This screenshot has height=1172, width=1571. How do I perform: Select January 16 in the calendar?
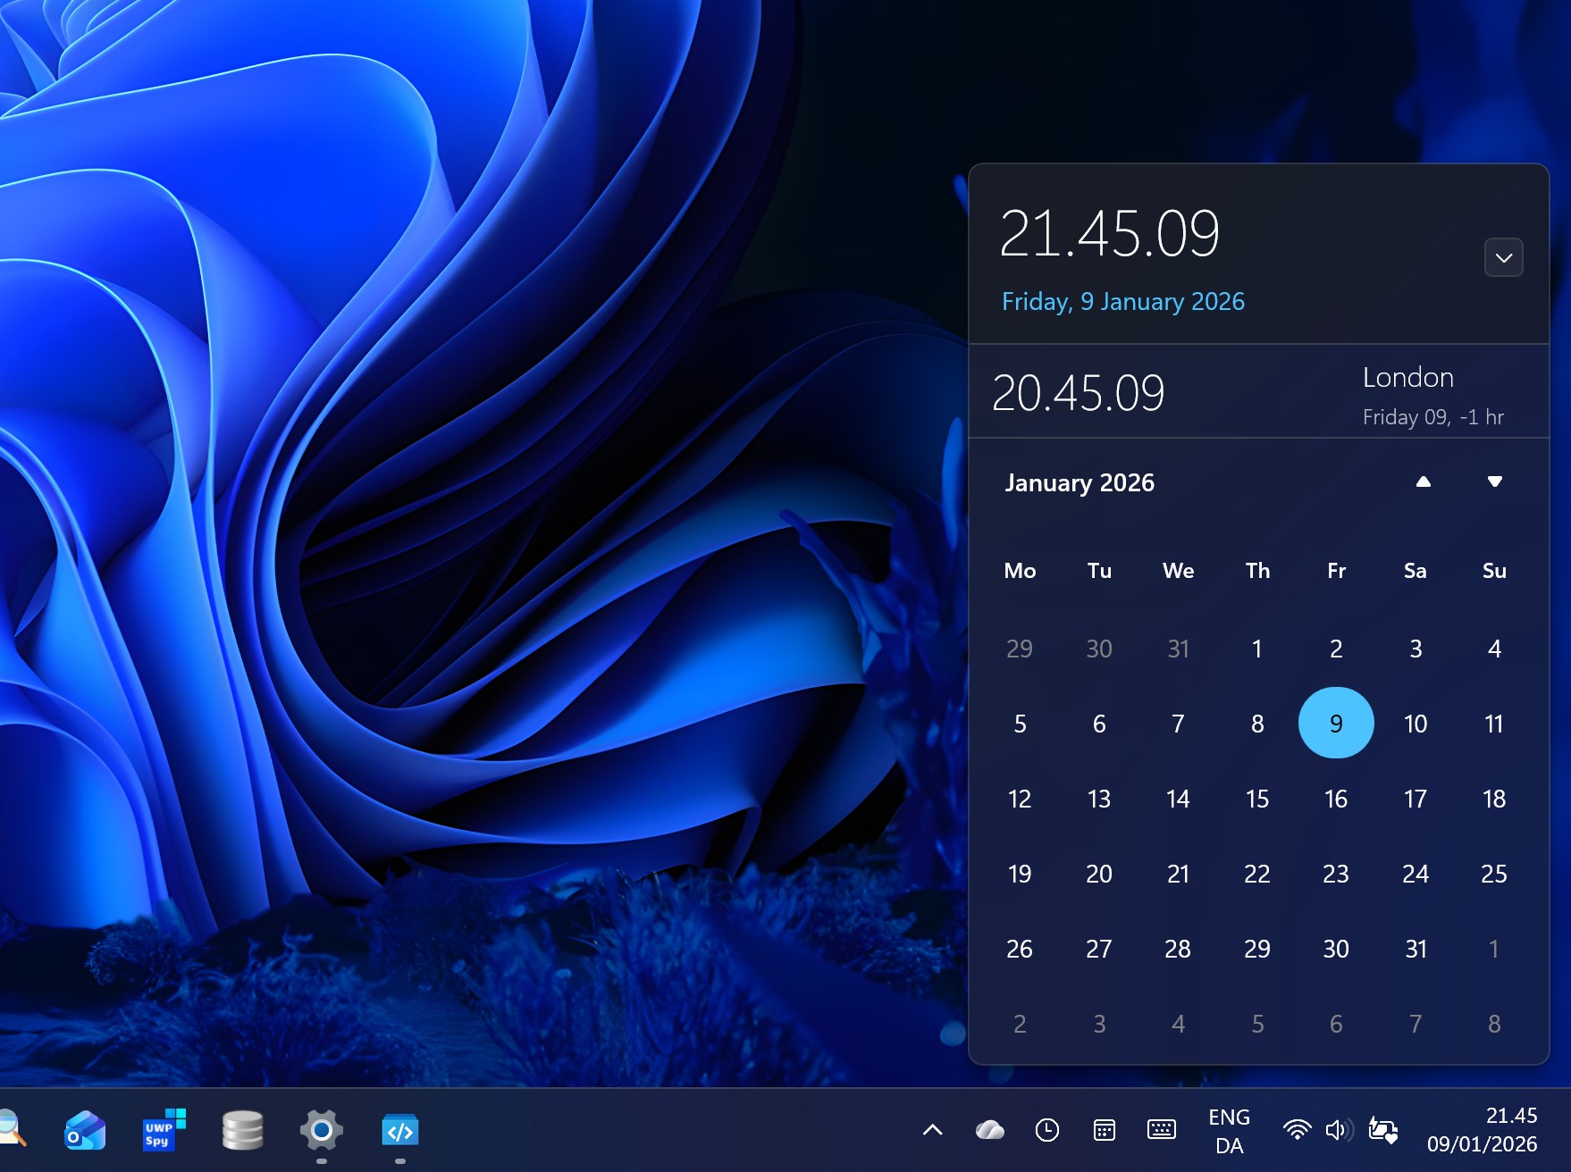pos(1336,799)
